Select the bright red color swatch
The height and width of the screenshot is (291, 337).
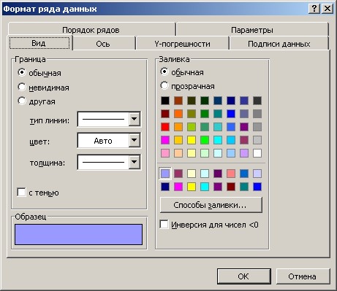(165, 127)
